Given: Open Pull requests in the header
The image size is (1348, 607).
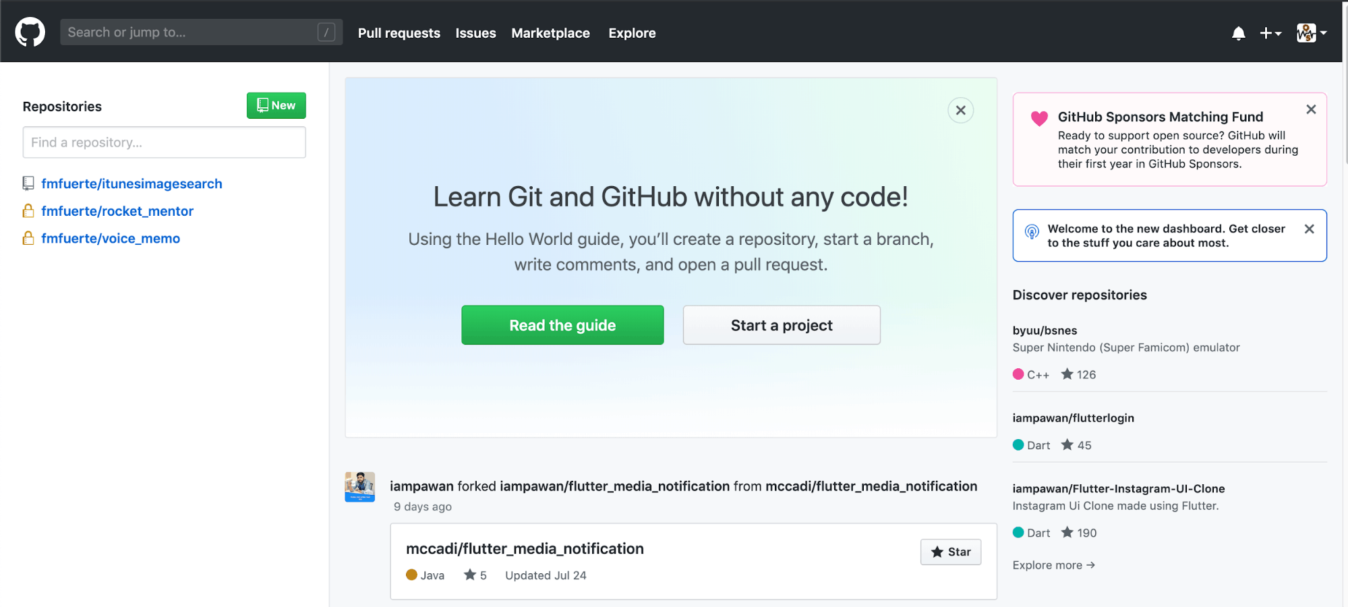Looking at the screenshot, I should click(x=399, y=33).
